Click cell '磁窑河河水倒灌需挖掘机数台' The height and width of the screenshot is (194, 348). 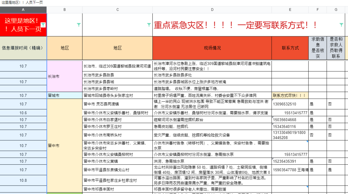[212, 120]
